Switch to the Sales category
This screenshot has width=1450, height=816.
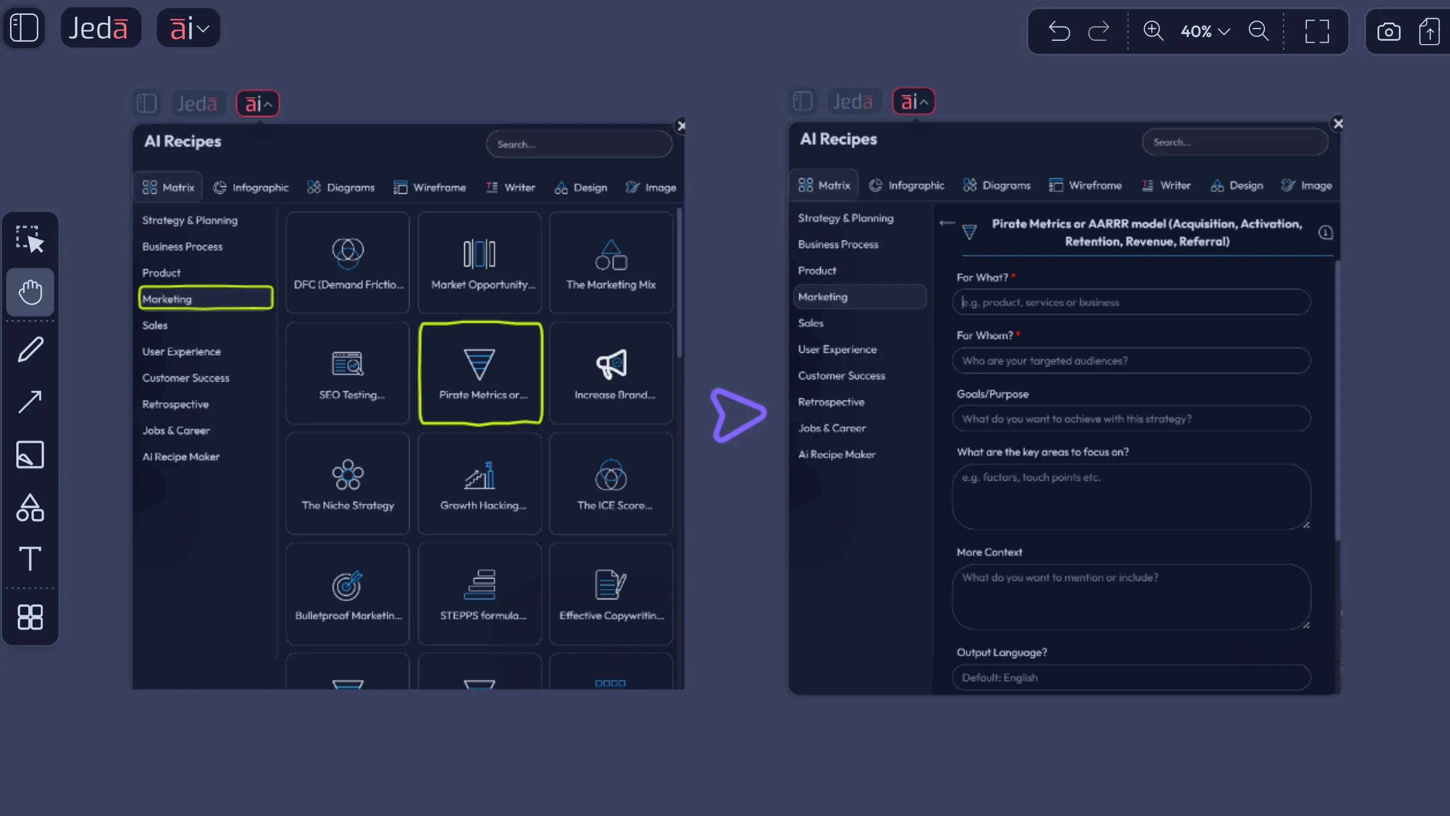(x=155, y=325)
